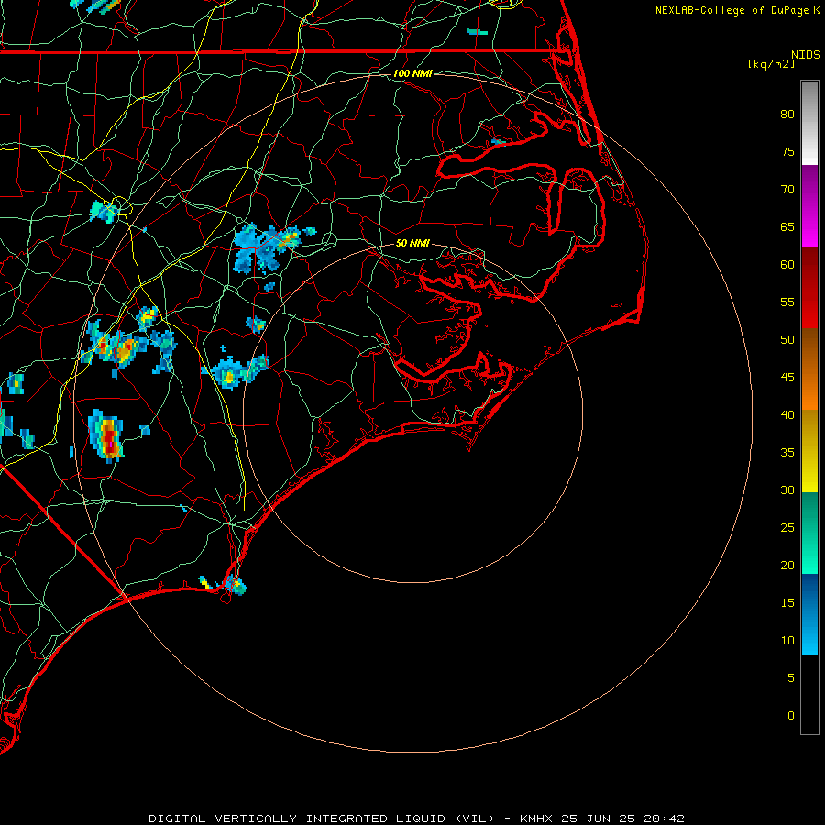The height and width of the screenshot is (825, 825).
Task: Click the 55 value on color scale
Action: [787, 302]
